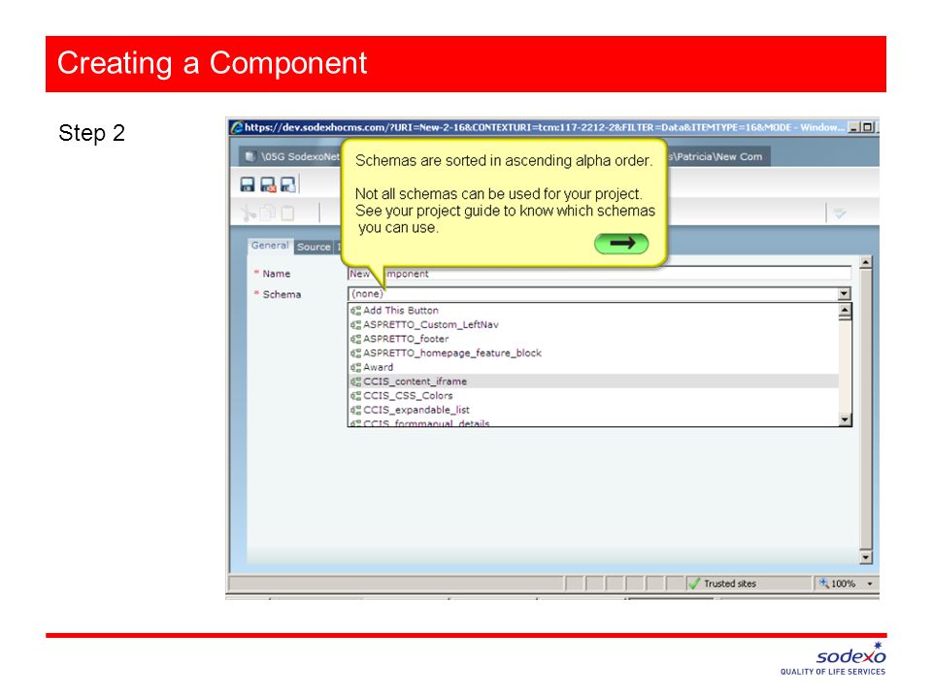Click the Internet Explorer logo in title bar
This screenshot has width=932, height=699.
[x=237, y=127]
